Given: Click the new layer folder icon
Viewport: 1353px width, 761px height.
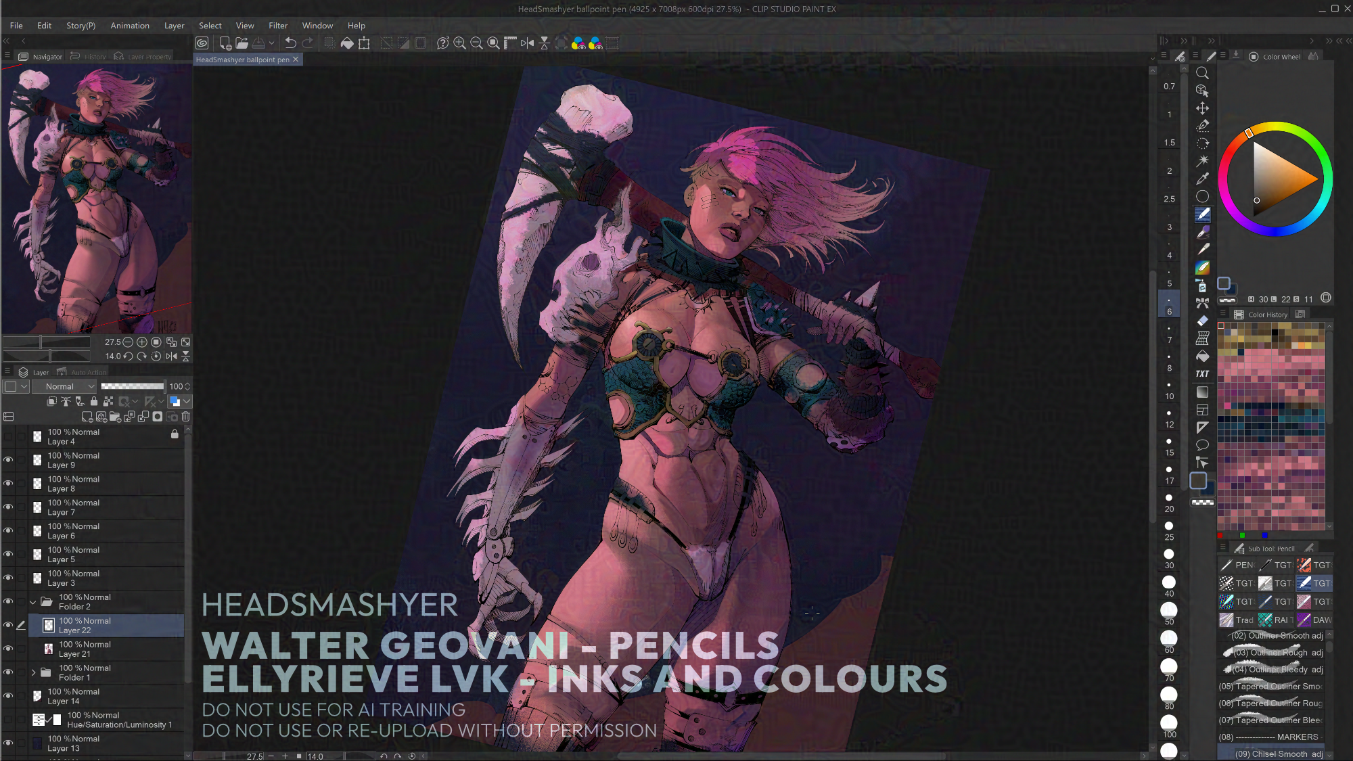Looking at the screenshot, I should coord(115,417).
